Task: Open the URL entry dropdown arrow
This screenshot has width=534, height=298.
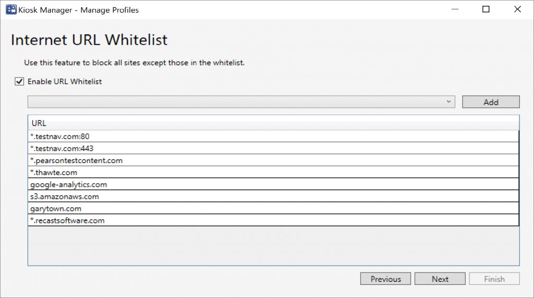Action: [448, 102]
